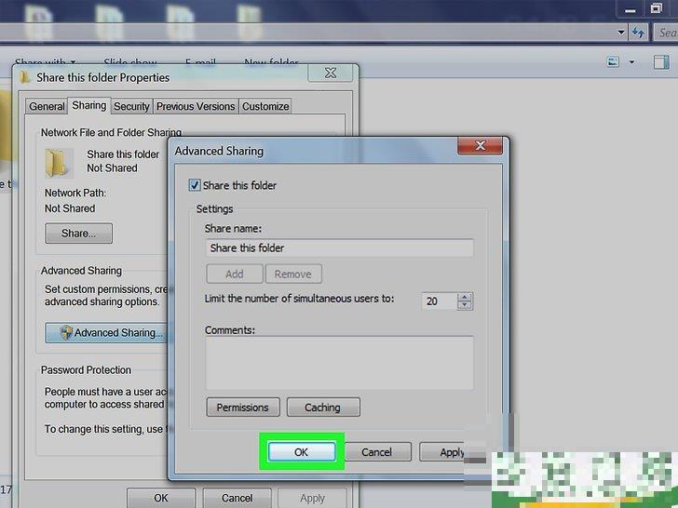
Task: Select the Customize tab
Action: click(x=265, y=106)
